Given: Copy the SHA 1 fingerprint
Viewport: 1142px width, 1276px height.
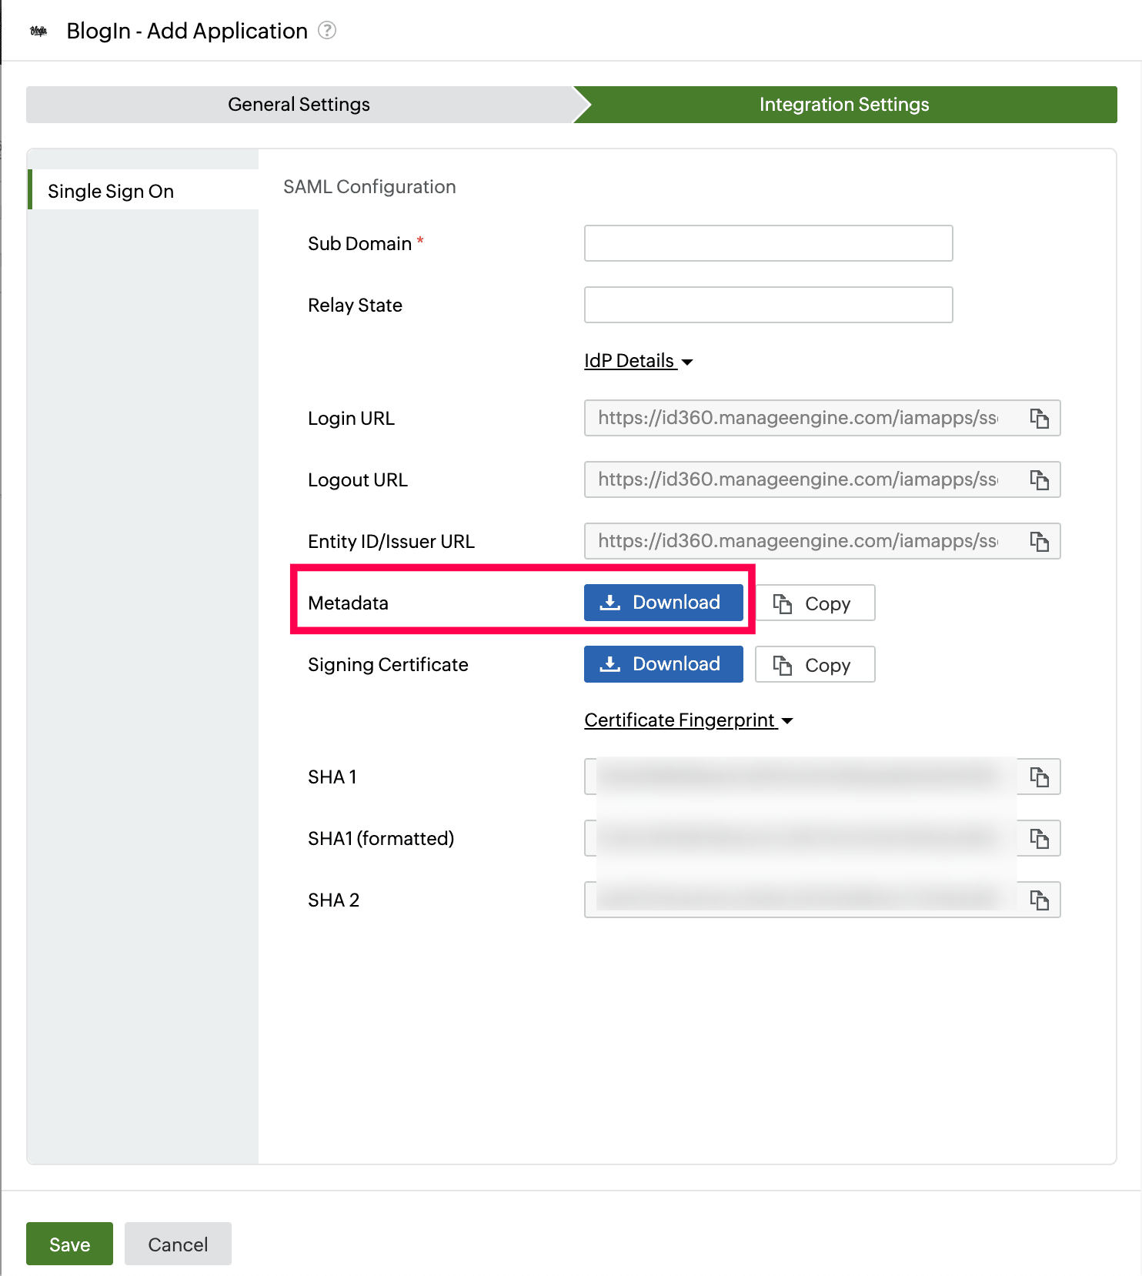Looking at the screenshot, I should pyautogui.click(x=1040, y=777).
